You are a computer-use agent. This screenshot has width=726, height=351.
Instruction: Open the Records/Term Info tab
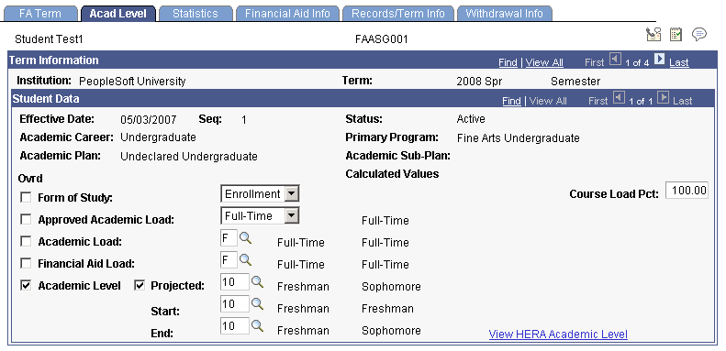tap(398, 14)
